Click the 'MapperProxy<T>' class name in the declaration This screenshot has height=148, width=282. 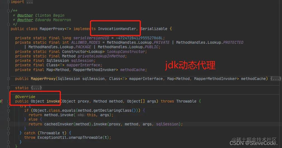tap(55, 29)
